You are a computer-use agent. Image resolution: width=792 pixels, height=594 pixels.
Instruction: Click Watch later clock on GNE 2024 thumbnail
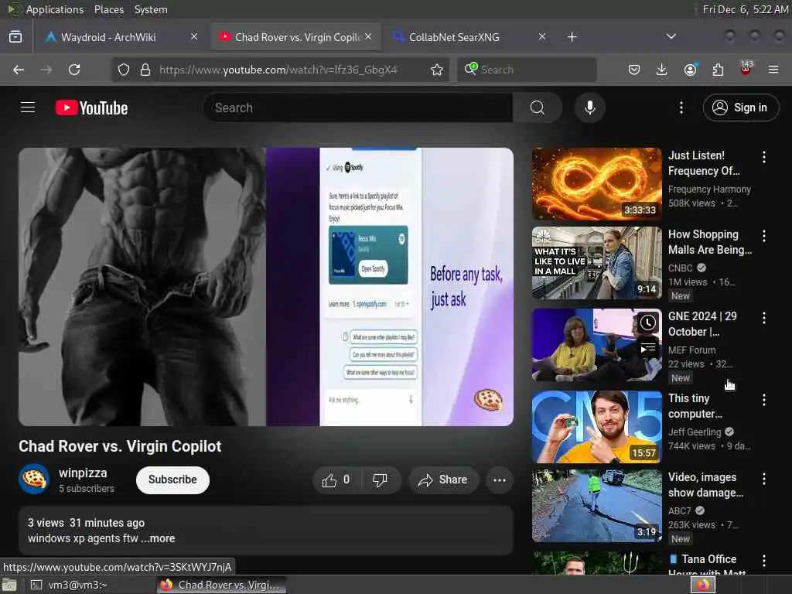(648, 323)
